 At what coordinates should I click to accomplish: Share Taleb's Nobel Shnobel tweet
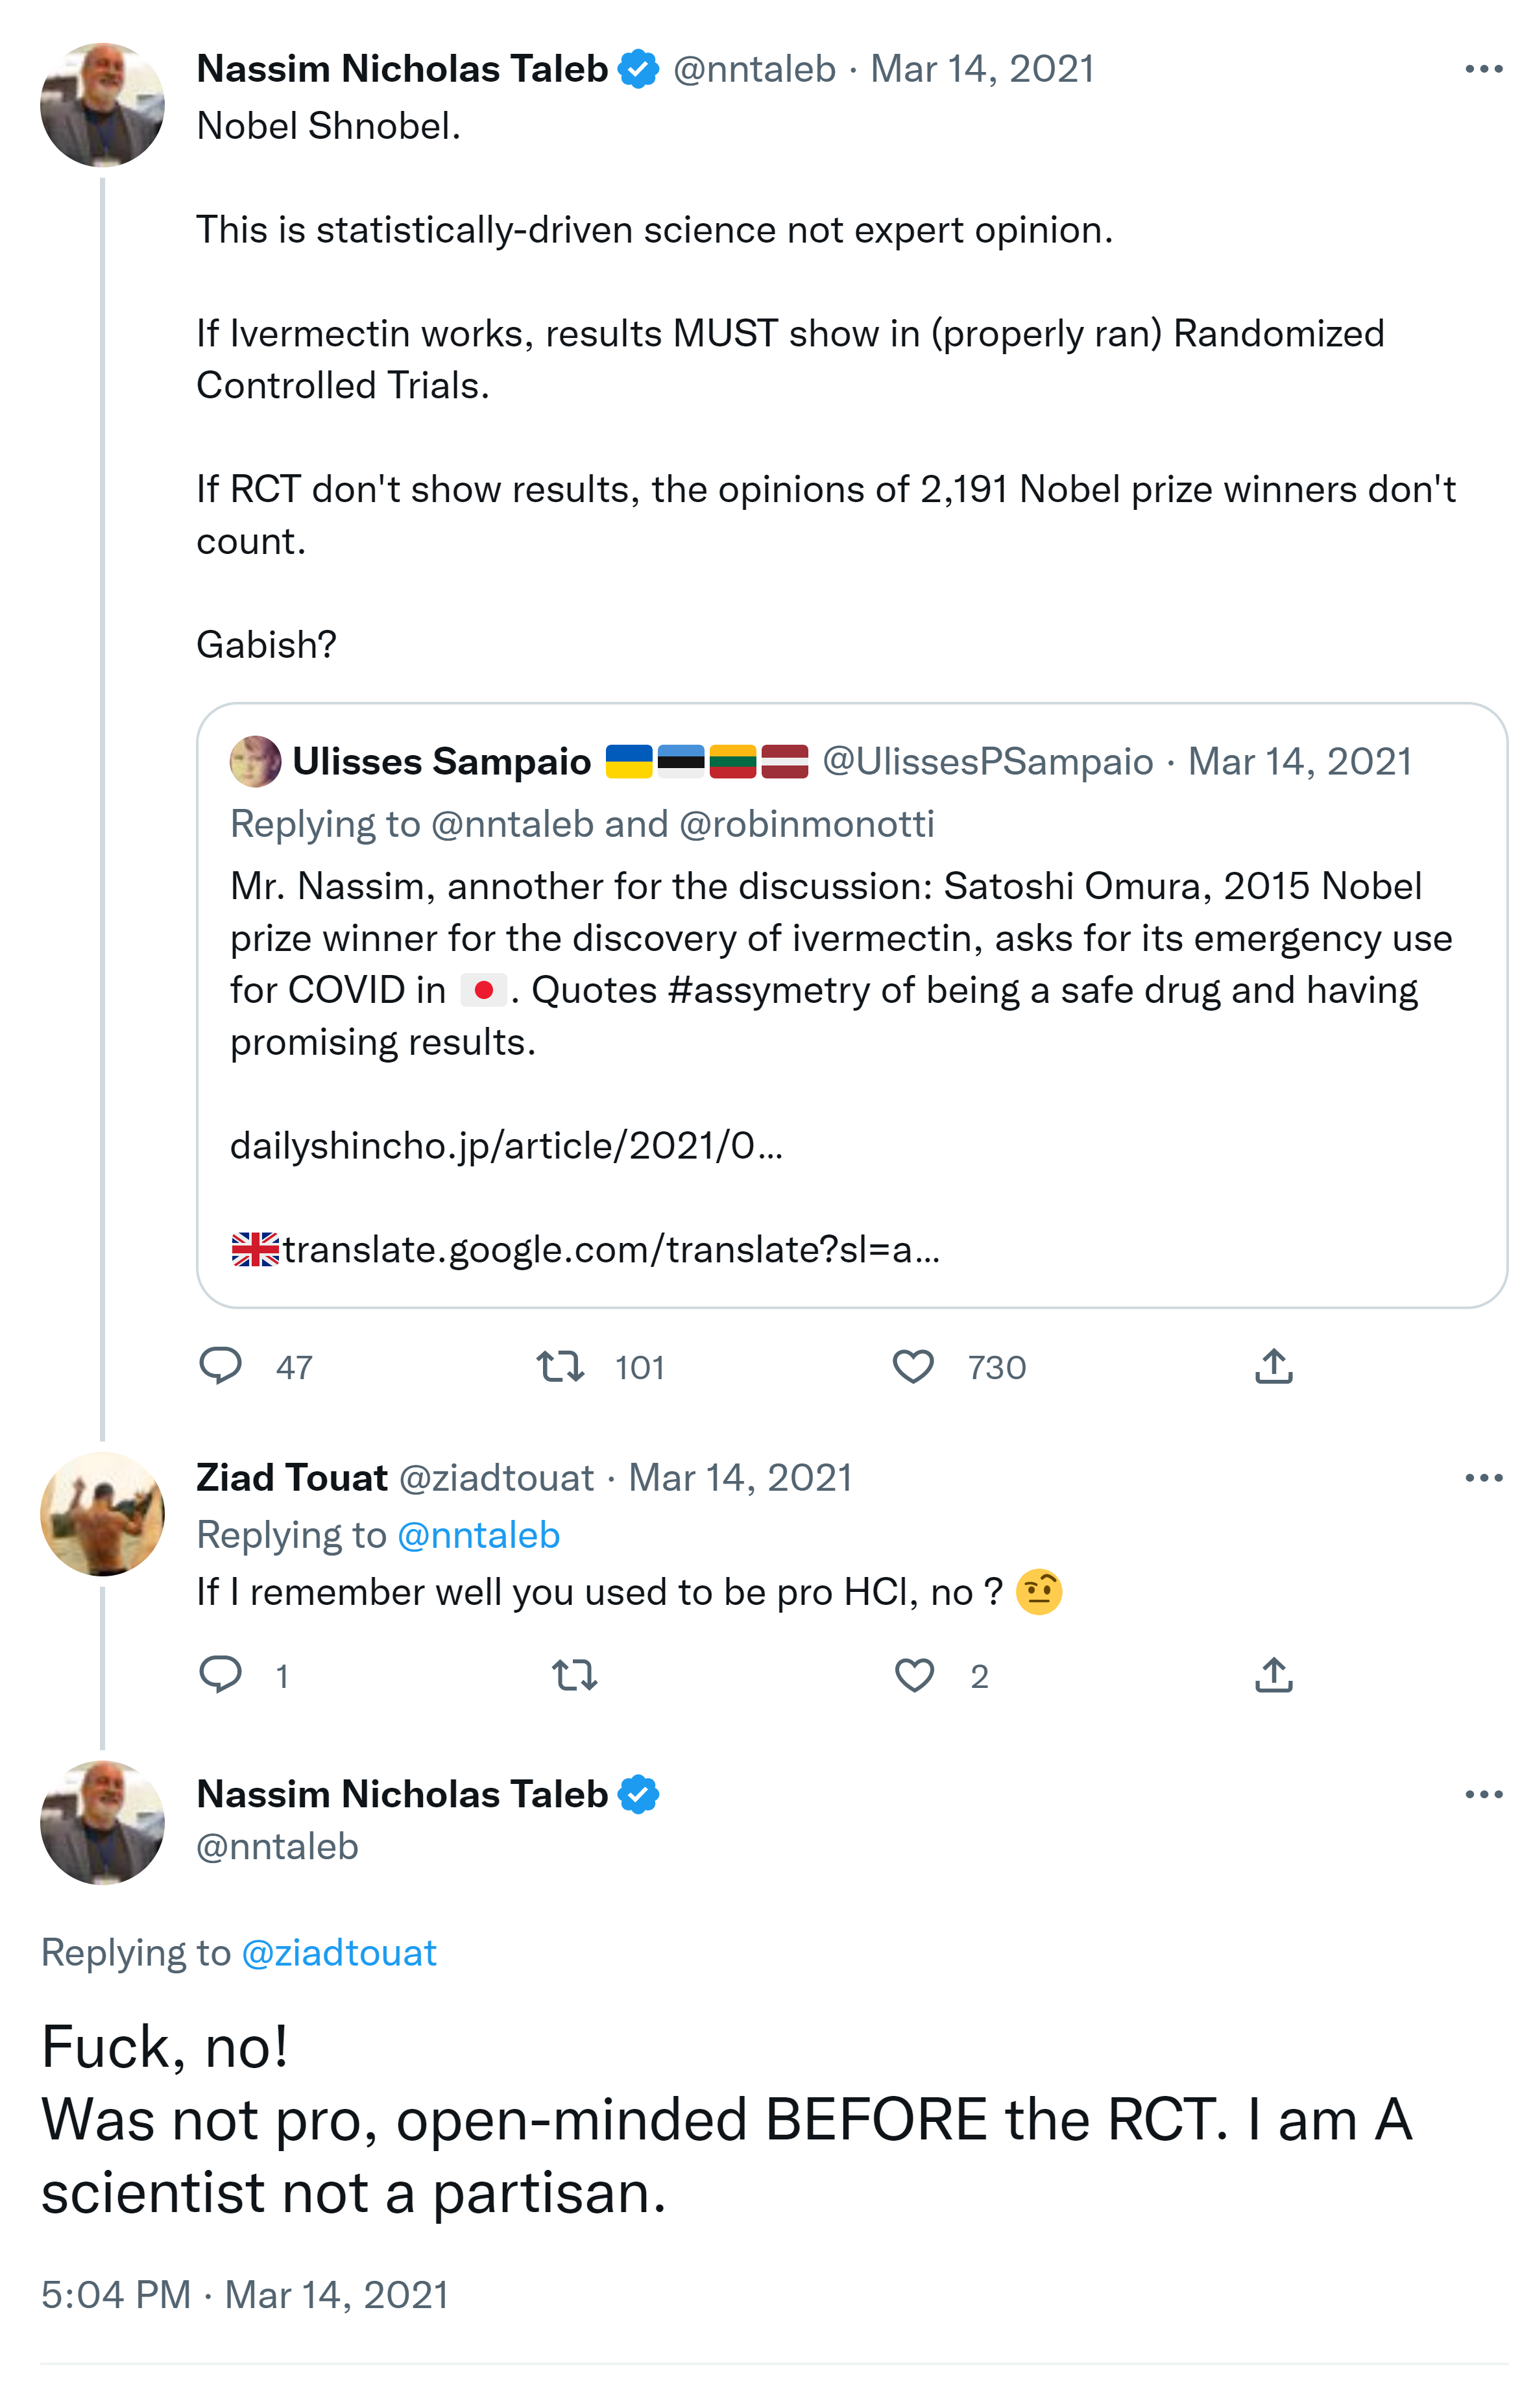1273,1366
